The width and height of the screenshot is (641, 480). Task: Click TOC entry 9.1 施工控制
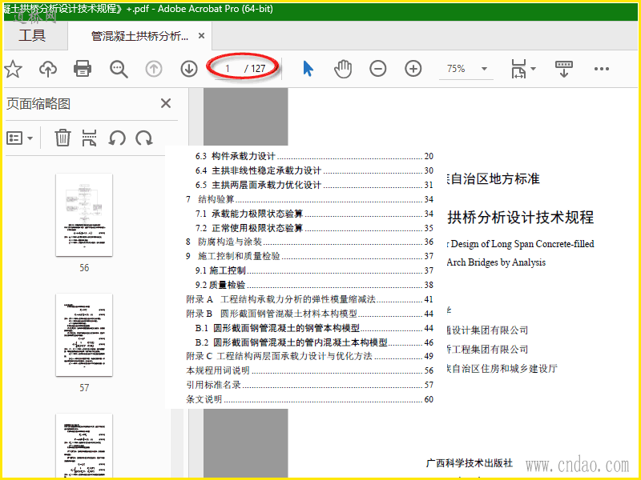314,270
